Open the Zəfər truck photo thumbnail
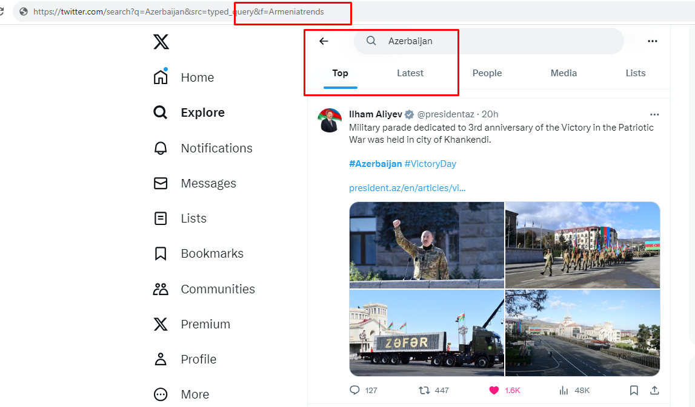The width and height of the screenshot is (695, 407). (427, 333)
